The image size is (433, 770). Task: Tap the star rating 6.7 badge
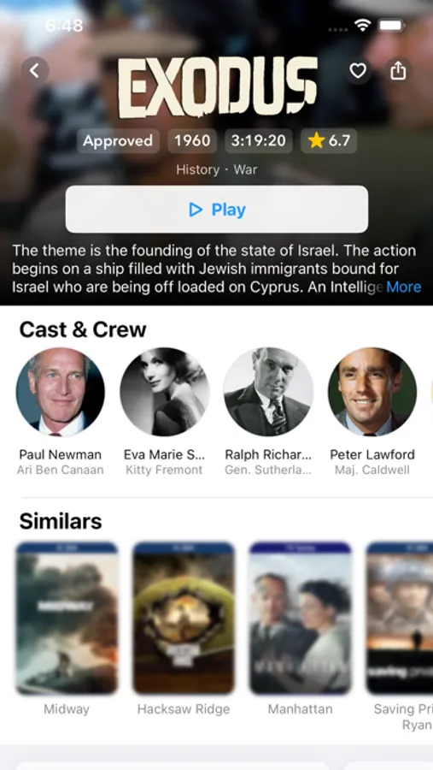(329, 141)
